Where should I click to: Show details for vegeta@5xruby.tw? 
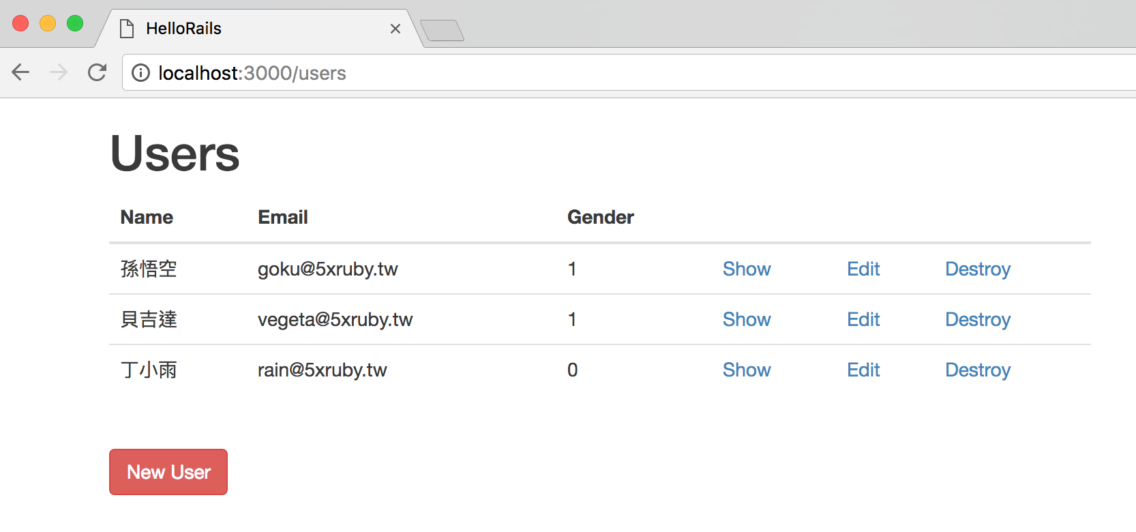[x=747, y=319]
